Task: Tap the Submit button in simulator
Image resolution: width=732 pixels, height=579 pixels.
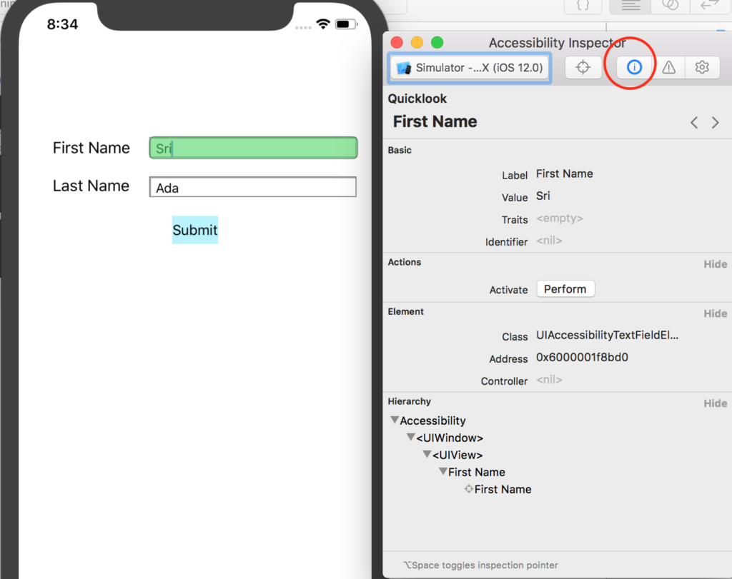Action: point(194,230)
